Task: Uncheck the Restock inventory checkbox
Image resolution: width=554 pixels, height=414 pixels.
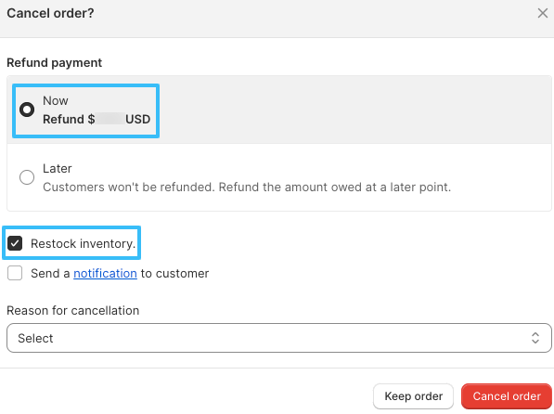Action: coord(15,243)
